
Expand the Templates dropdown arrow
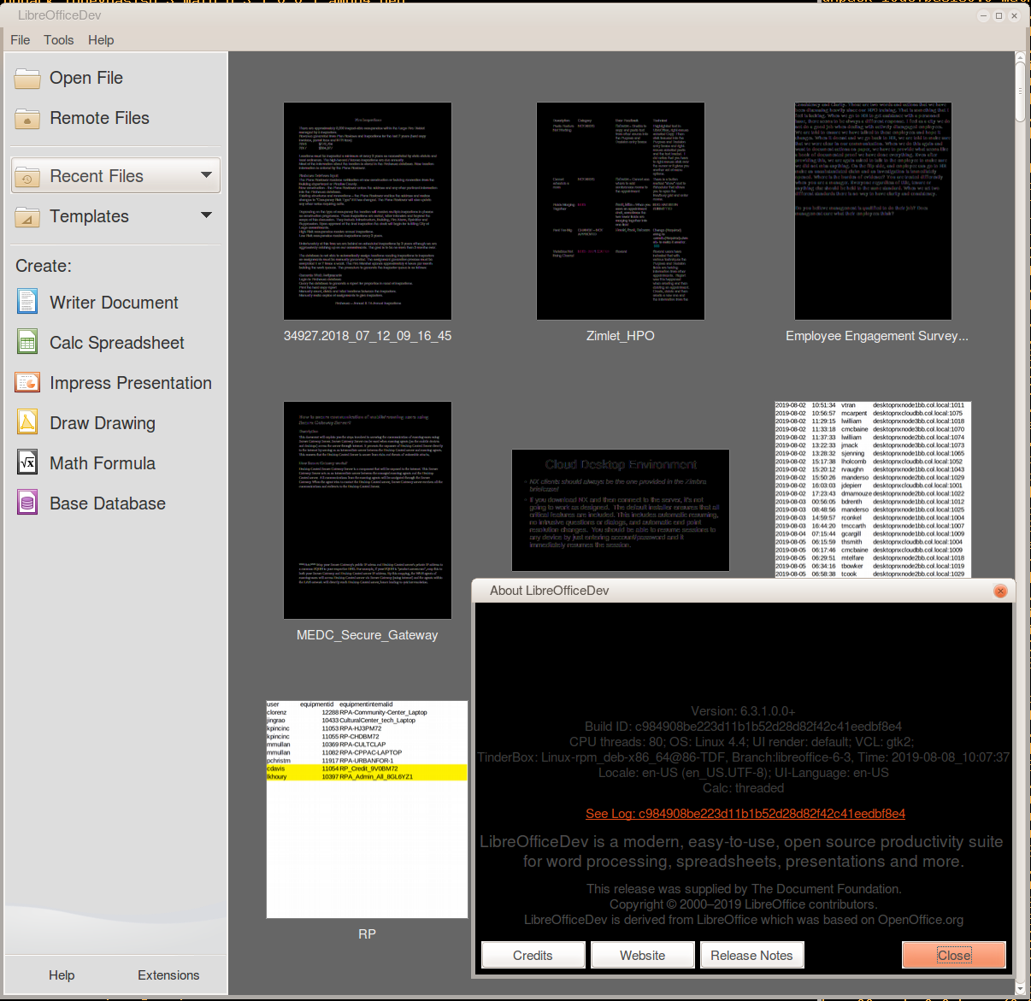point(206,215)
